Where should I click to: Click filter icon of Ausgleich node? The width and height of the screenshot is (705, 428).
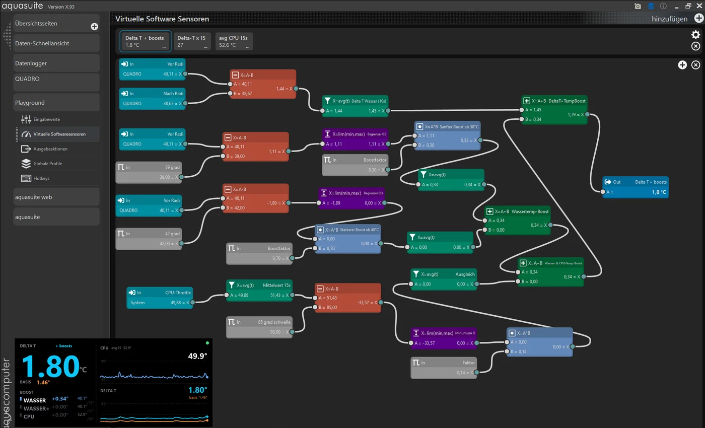(416, 274)
